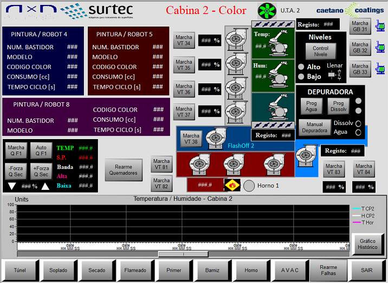Click the white up arrow under +Forza Q Sec

click(x=46, y=186)
